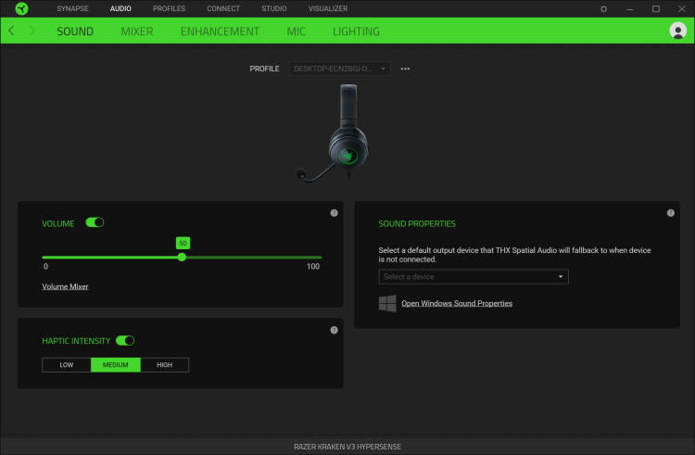Click the Windows logo icon
The width and height of the screenshot is (695, 455).
click(387, 303)
